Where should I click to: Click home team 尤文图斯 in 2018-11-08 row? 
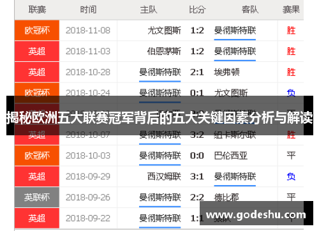coord(164,31)
